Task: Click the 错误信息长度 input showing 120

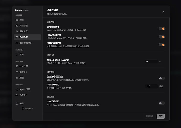Action: (151, 86)
